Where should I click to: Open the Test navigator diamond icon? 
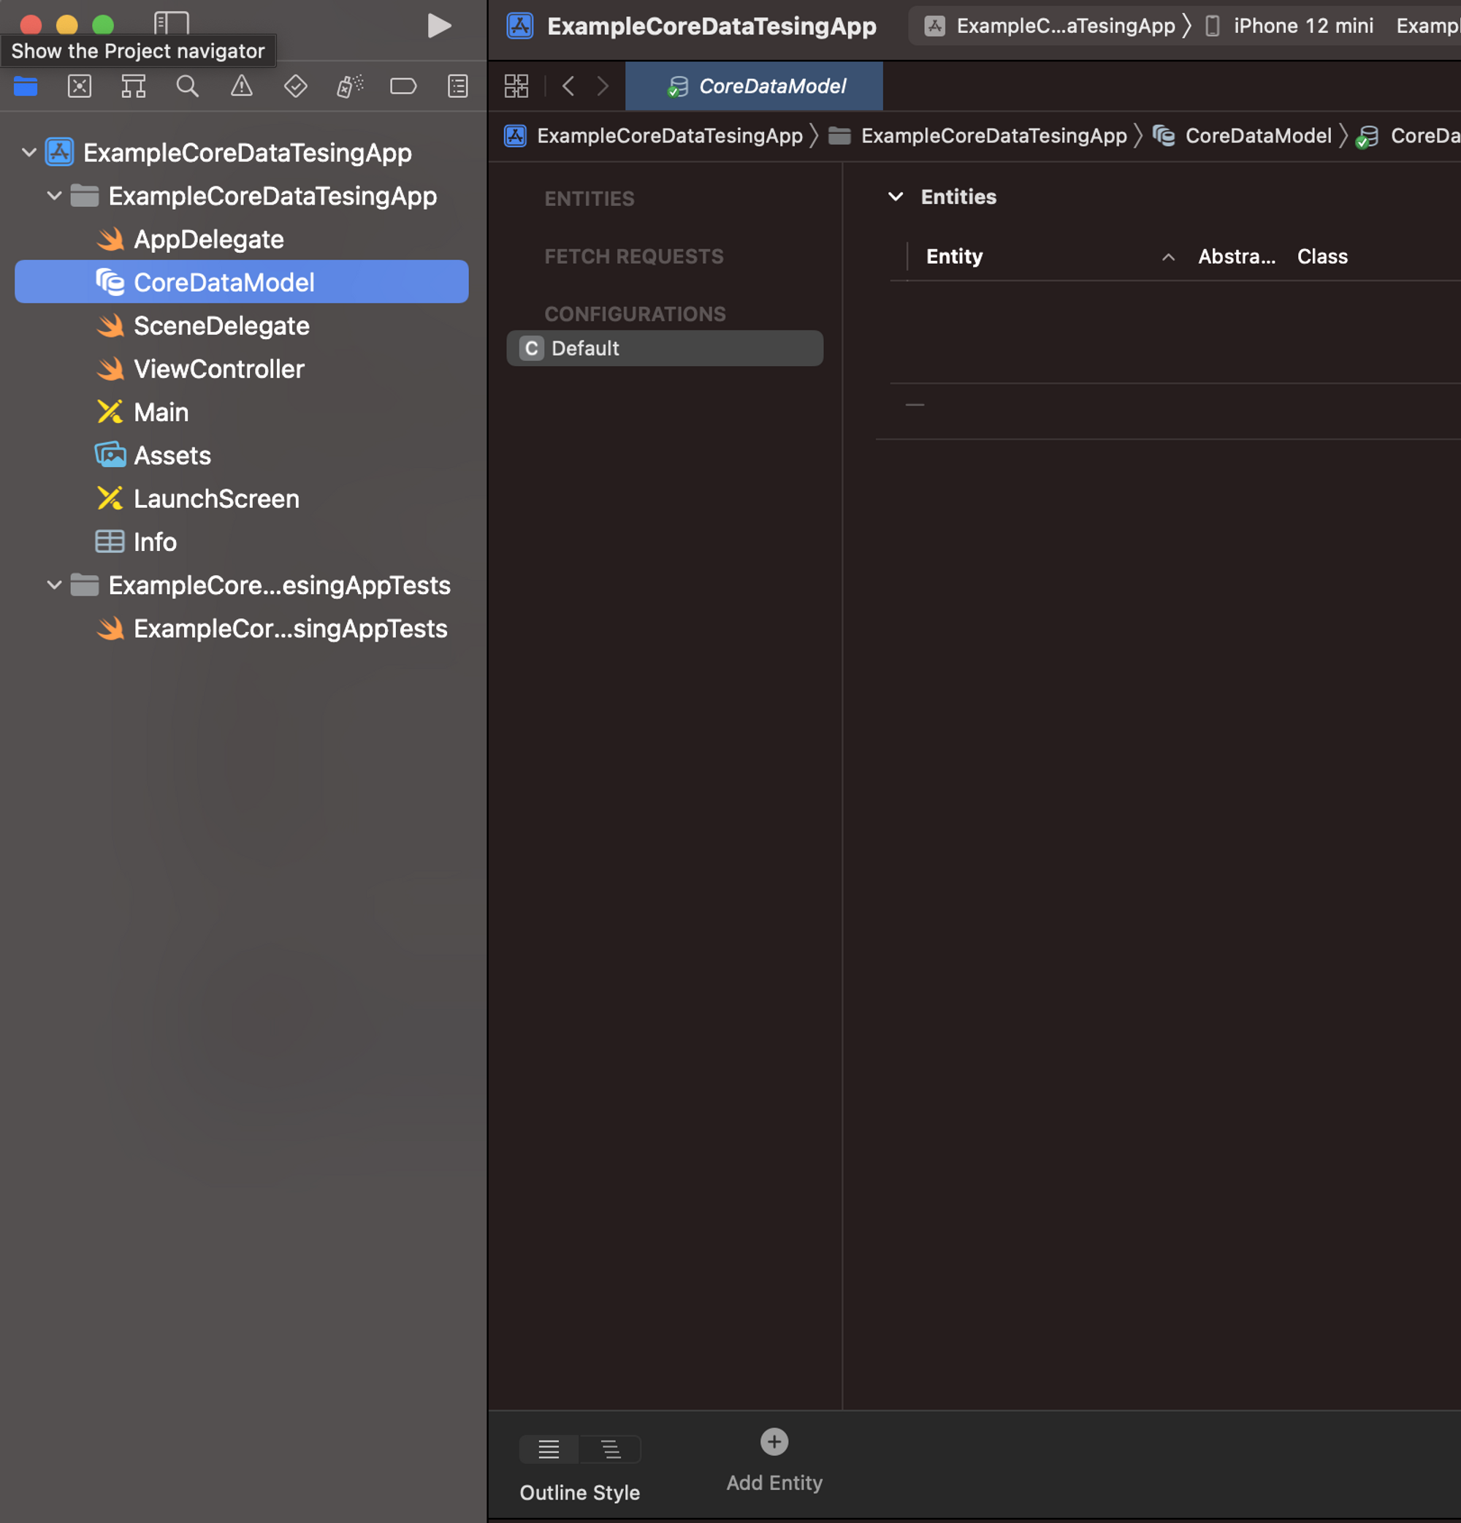[x=295, y=86]
